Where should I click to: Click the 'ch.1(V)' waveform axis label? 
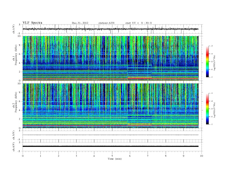coord(14,29)
